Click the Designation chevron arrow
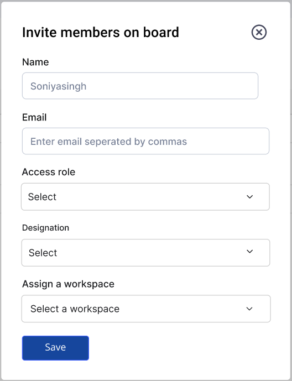This screenshot has width=292, height=381. 250,251
